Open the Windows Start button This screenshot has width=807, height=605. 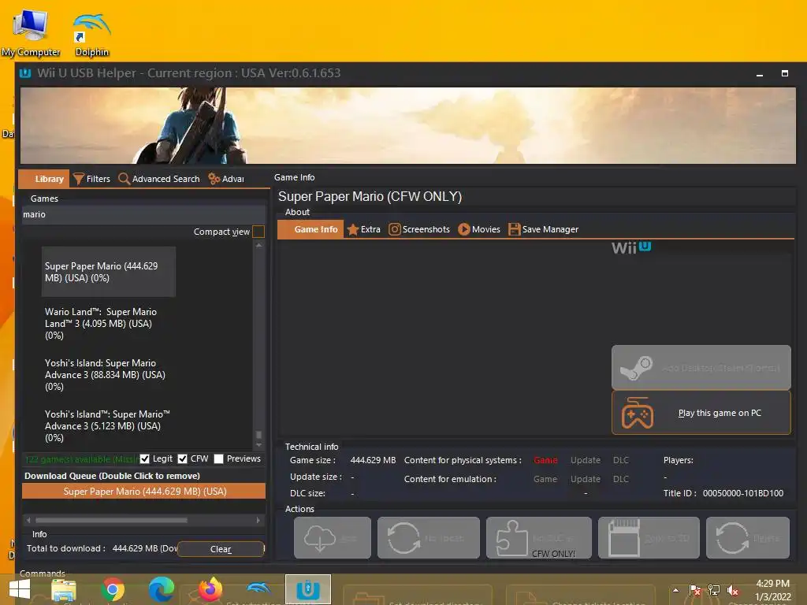(x=20, y=589)
